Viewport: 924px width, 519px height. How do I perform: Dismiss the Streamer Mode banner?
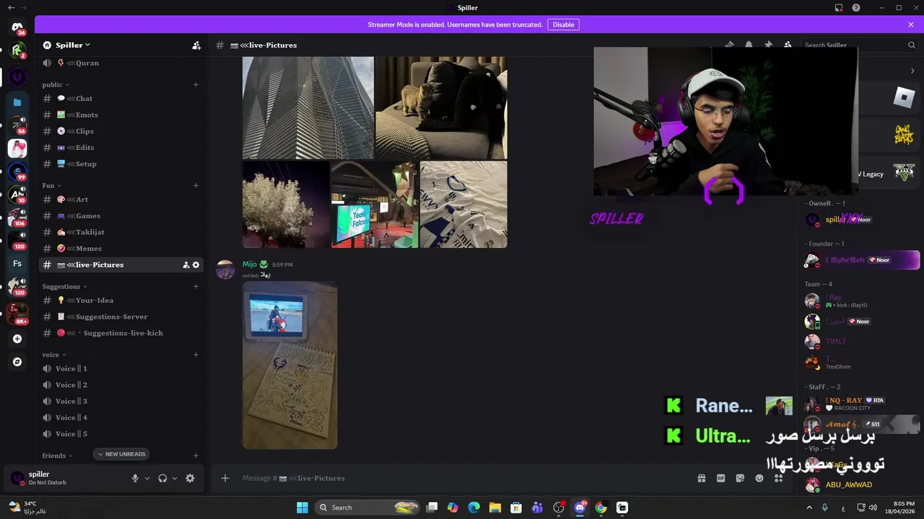coord(911,25)
